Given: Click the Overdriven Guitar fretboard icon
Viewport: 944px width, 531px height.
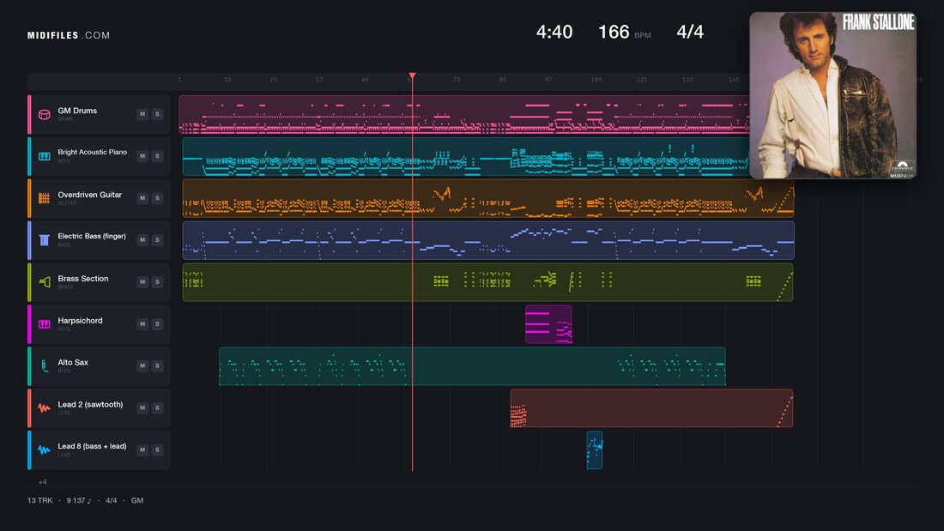Looking at the screenshot, I should click(x=44, y=198).
